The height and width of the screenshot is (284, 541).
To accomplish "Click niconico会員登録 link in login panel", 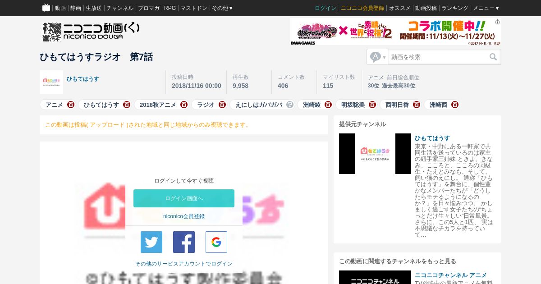I will [x=184, y=216].
